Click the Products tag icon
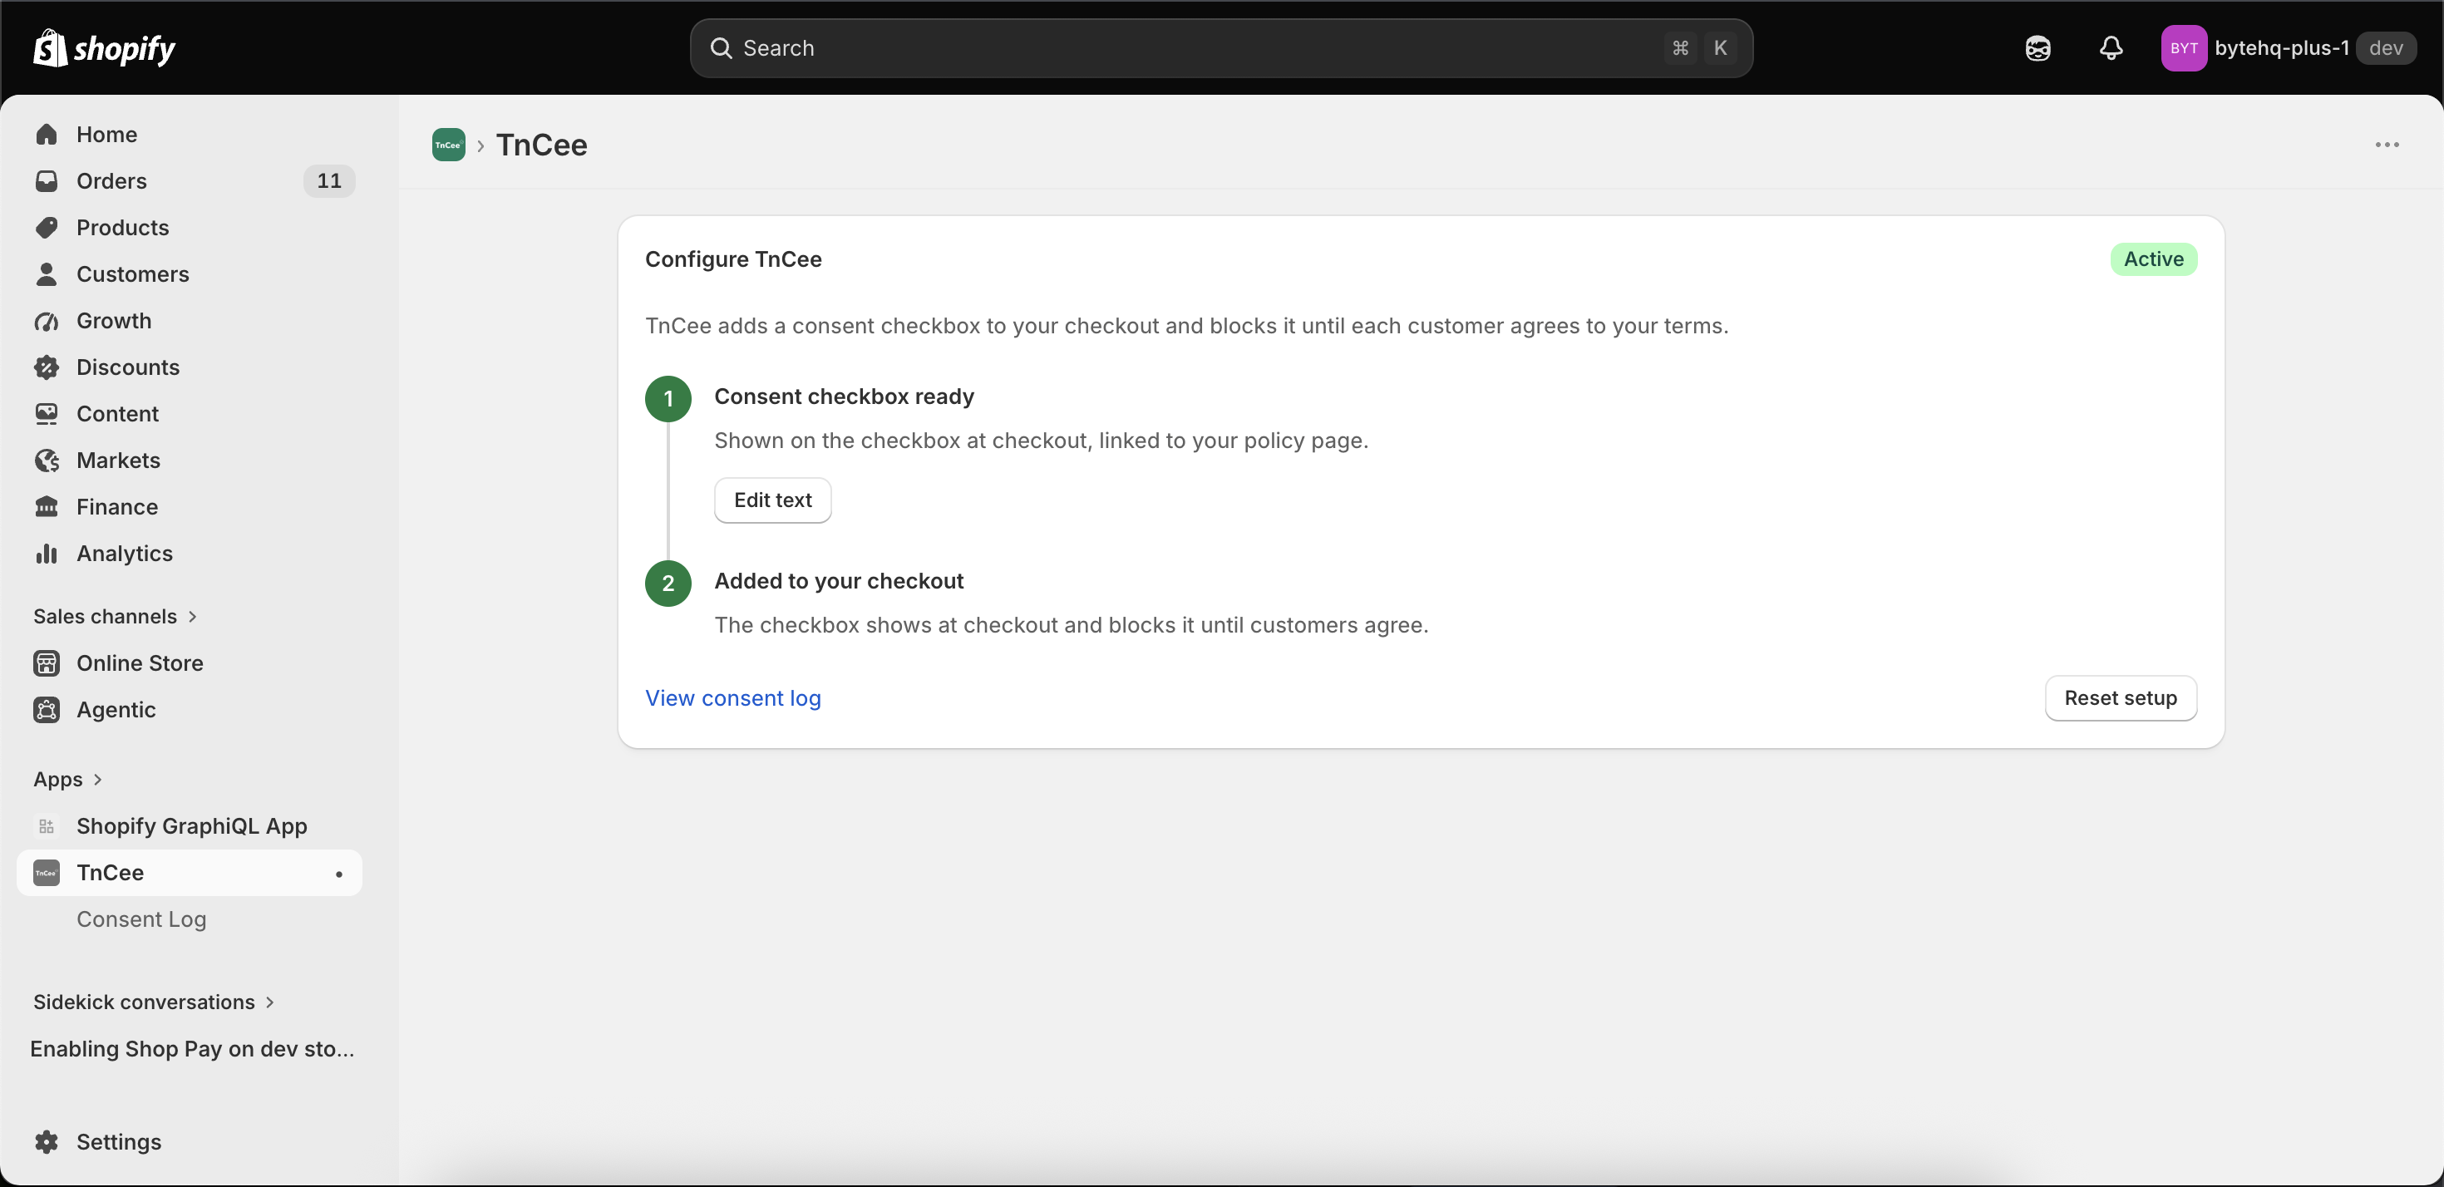The image size is (2444, 1187). pyautogui.click(x=47, y=228)
